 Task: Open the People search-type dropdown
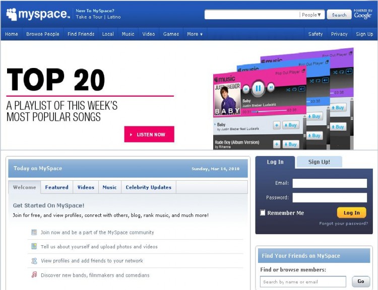click(311, 15)
